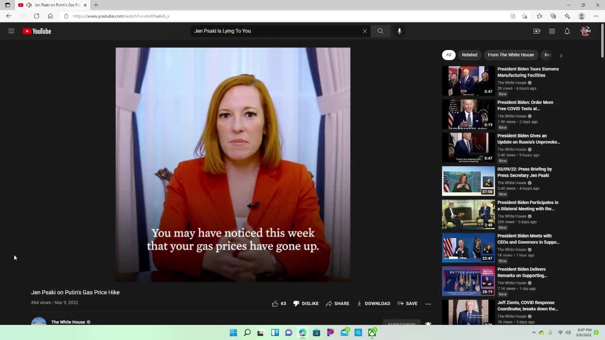Viewport: 605px width, 340px height.
Task: Go to YouTube home via logo
Action: 37,31
